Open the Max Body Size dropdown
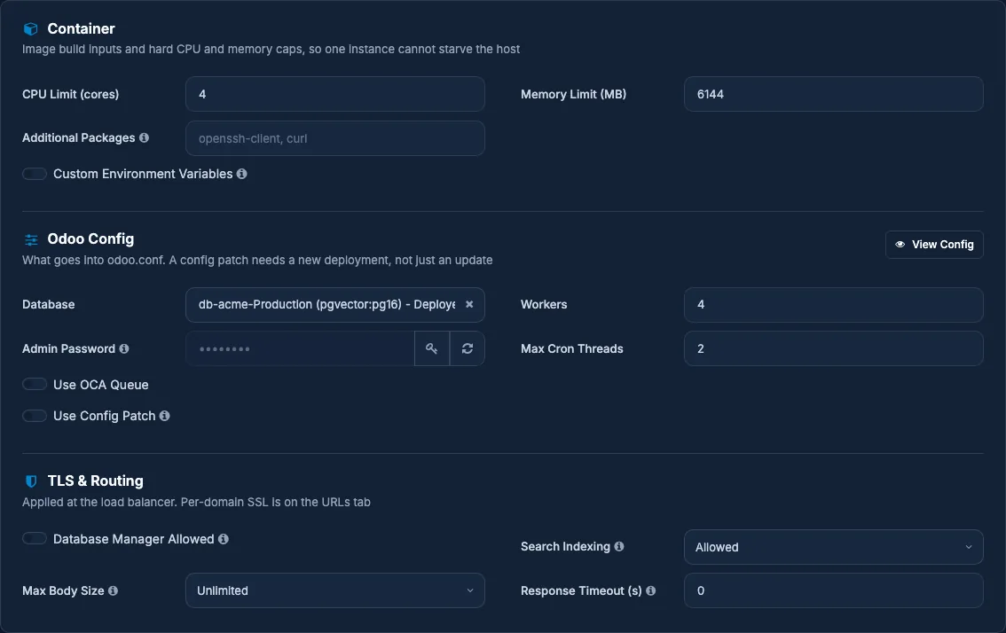Screen dimensions: 1006x633 [335, 590]
